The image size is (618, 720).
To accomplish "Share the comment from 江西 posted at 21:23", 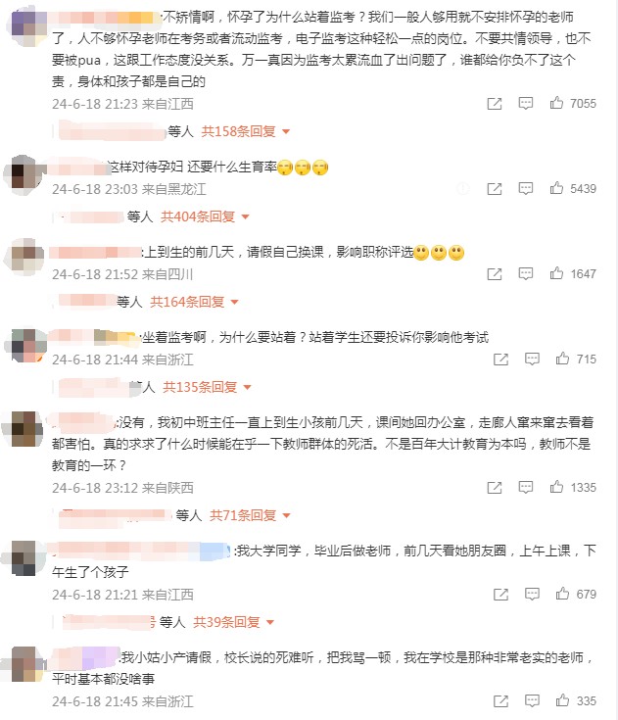I will coord(494,104).
